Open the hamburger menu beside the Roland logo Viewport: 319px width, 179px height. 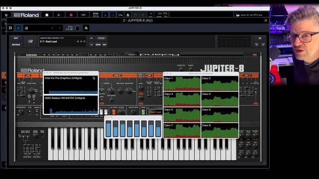pos(6,15)
